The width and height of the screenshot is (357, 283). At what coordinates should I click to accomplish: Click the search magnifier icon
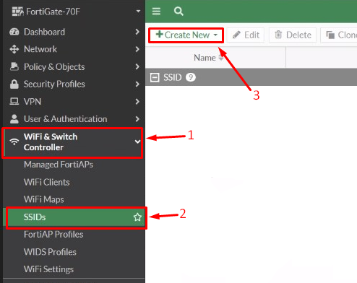click(178, 12)
